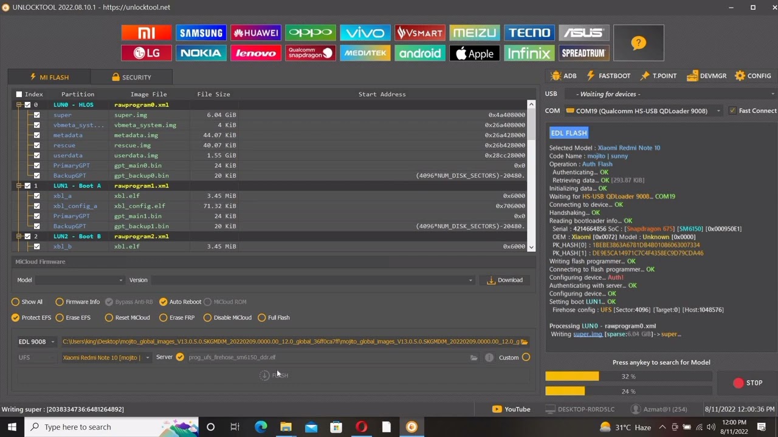The height and width of the screenshot is (437, 778).
Task: Open Qualcomm Snapdragon tools
Action: point(311,53)
